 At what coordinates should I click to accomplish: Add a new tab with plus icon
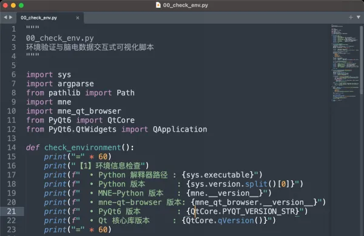351,17
